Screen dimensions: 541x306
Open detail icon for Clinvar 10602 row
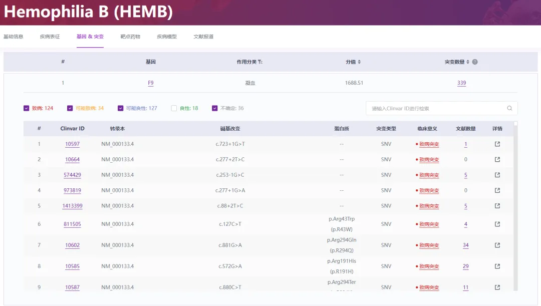click(x=497, y=245)
